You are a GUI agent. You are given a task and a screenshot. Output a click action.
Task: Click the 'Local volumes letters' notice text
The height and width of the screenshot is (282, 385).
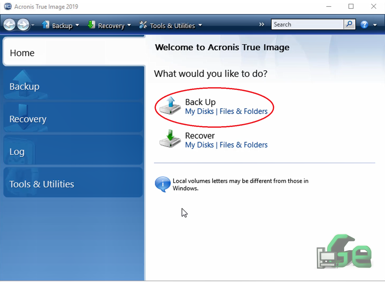[240, 184]
